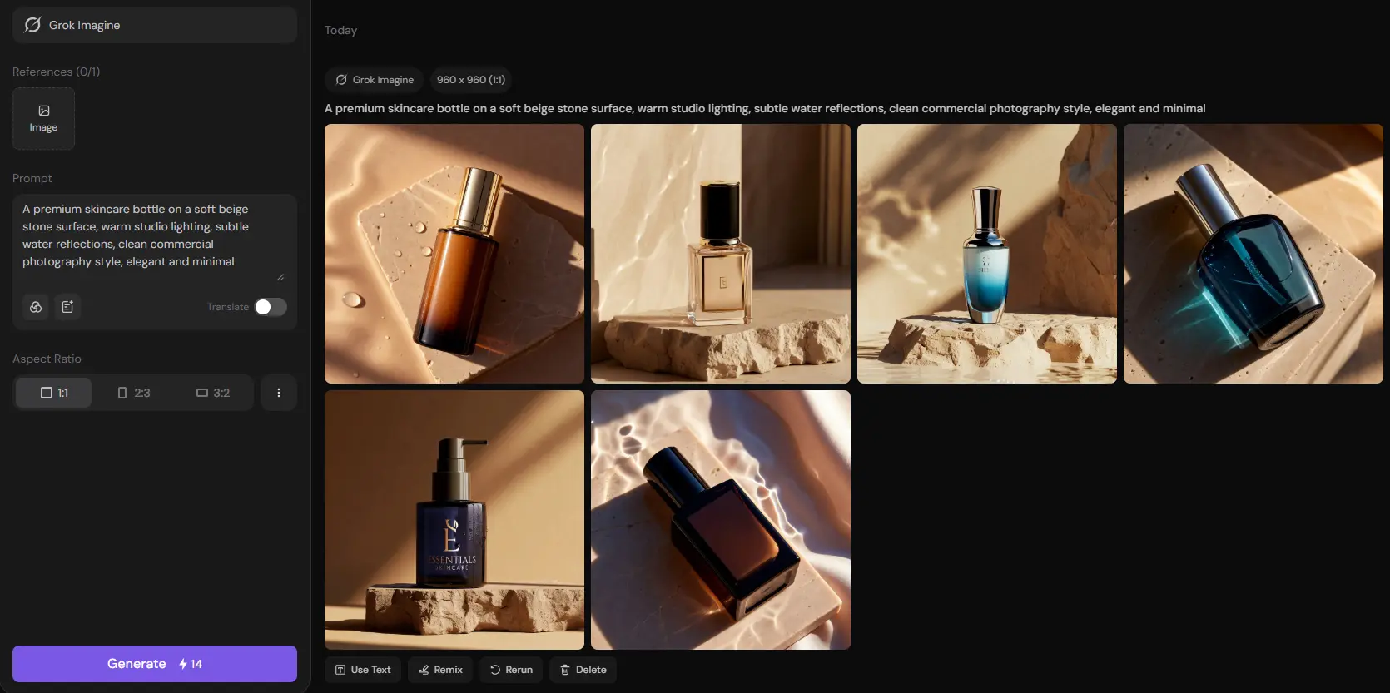This screenshot has width=1390, height=693.
Task: Click the Remix button
Action: click(440, 670)
